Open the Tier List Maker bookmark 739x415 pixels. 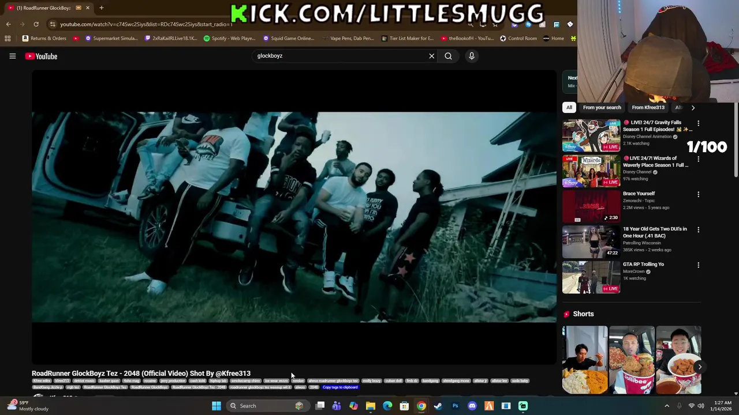408,38
